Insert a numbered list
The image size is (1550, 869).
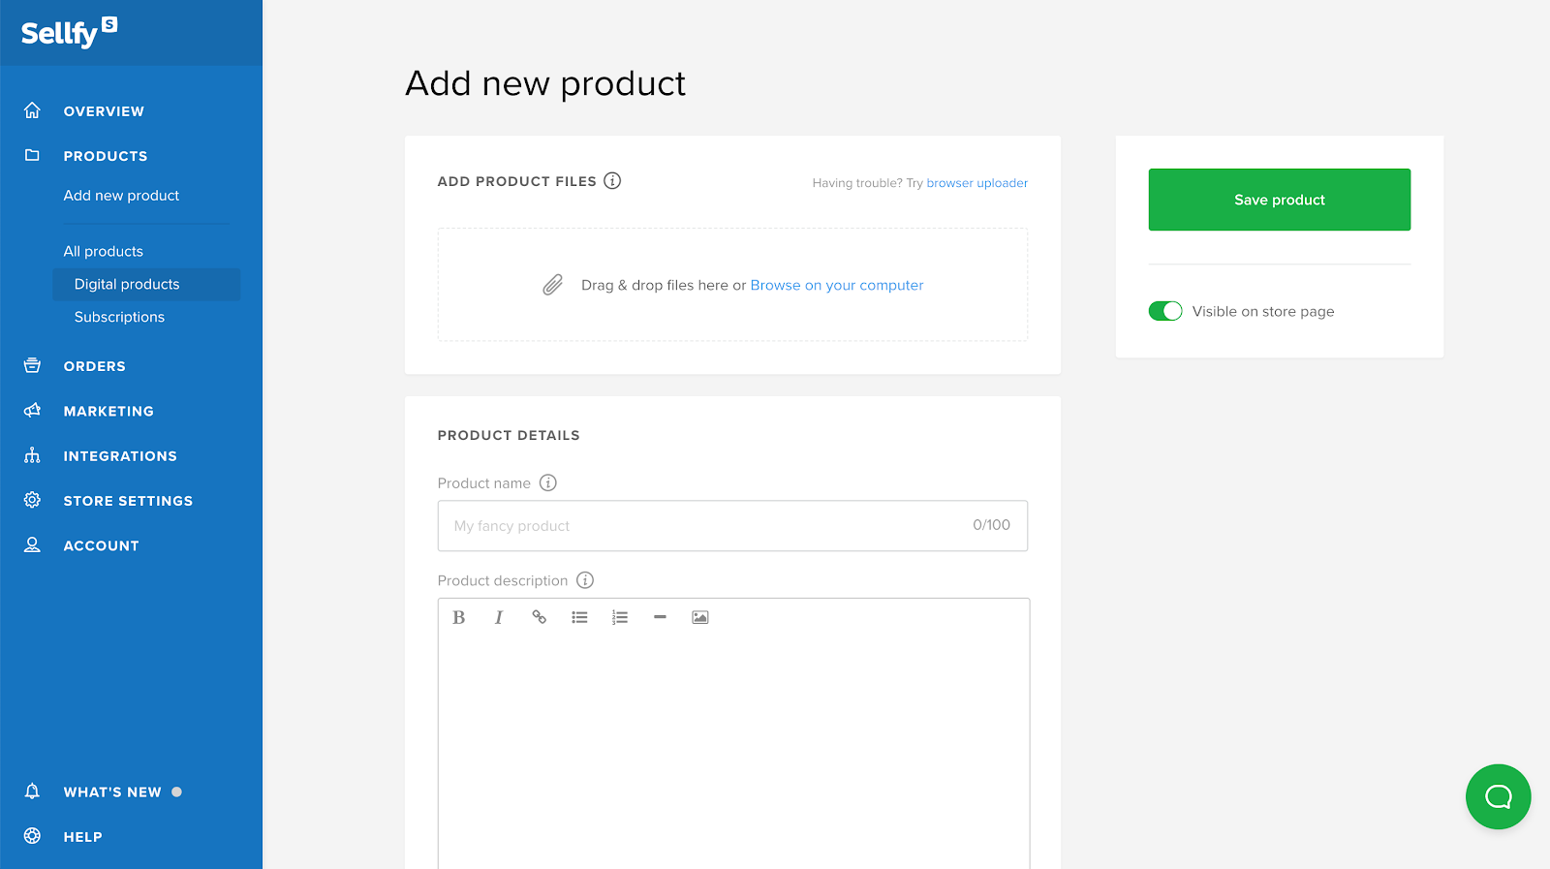click(620, 618)
